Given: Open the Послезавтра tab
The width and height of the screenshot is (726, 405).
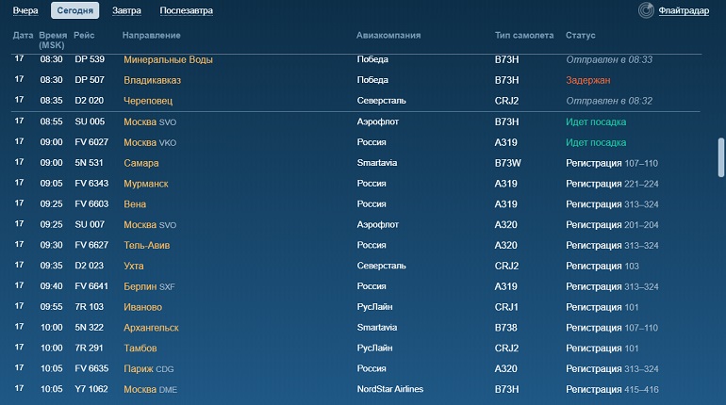Looking at the screenshot, I should click(x=186, y=10).
